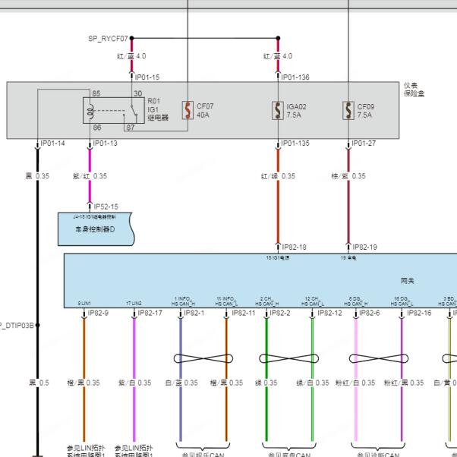Click the twisted-pair symbol on the pink DG CAN wires

[x=379, y=358]
